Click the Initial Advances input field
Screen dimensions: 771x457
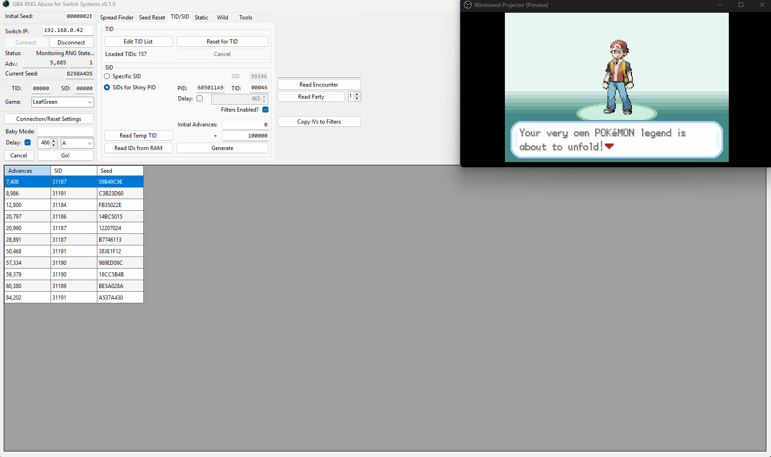click(x=245, y=125)
